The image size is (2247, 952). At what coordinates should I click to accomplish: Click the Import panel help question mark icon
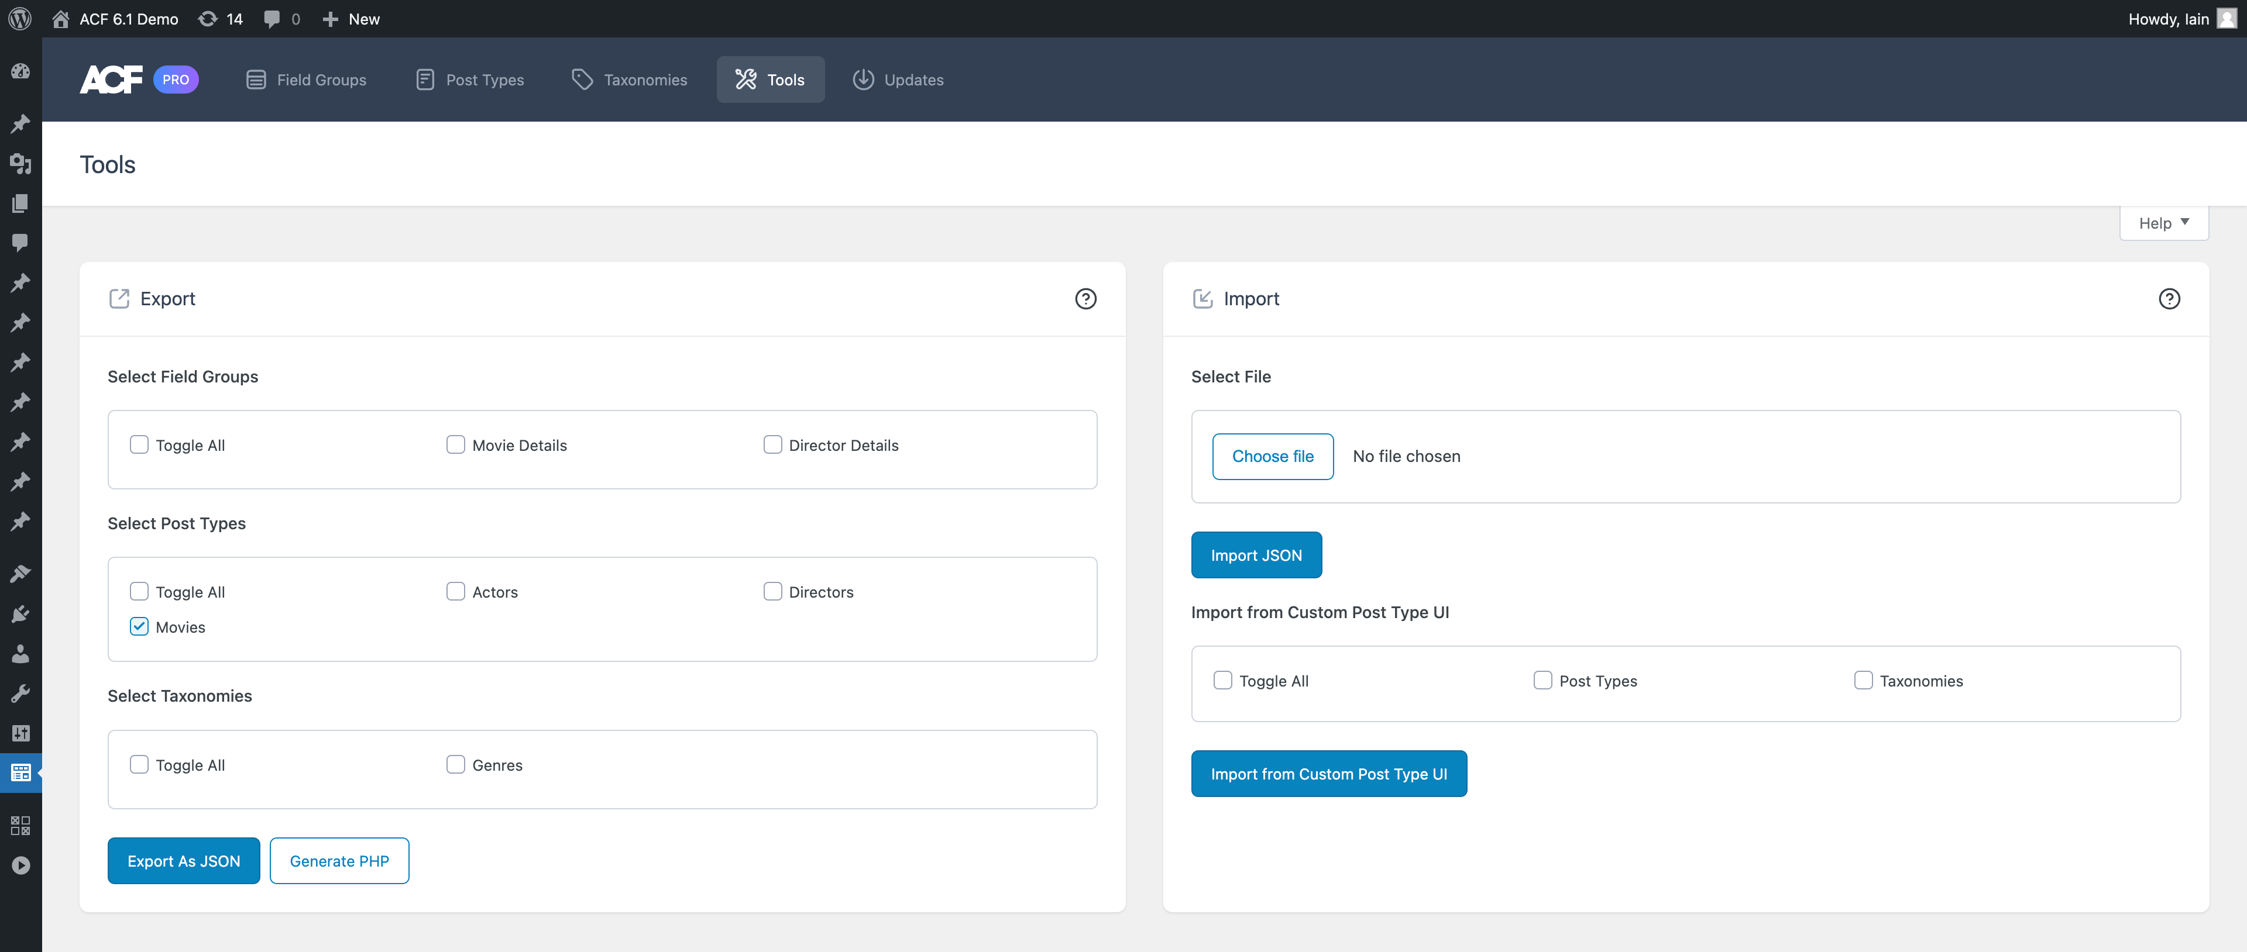click(2170, 298)
